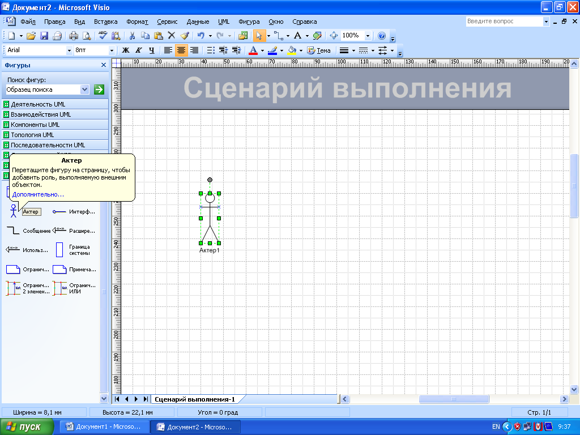The height and width of the screenshot is (435, 580).
Task: Align text to the right
Action: tap(194, 50)
